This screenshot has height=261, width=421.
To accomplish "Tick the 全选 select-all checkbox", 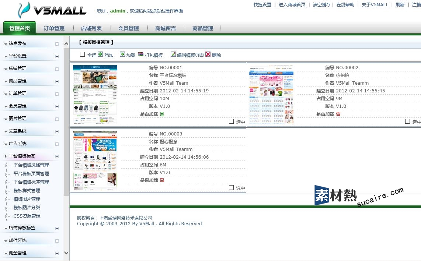I will click(x=83, y=54).
